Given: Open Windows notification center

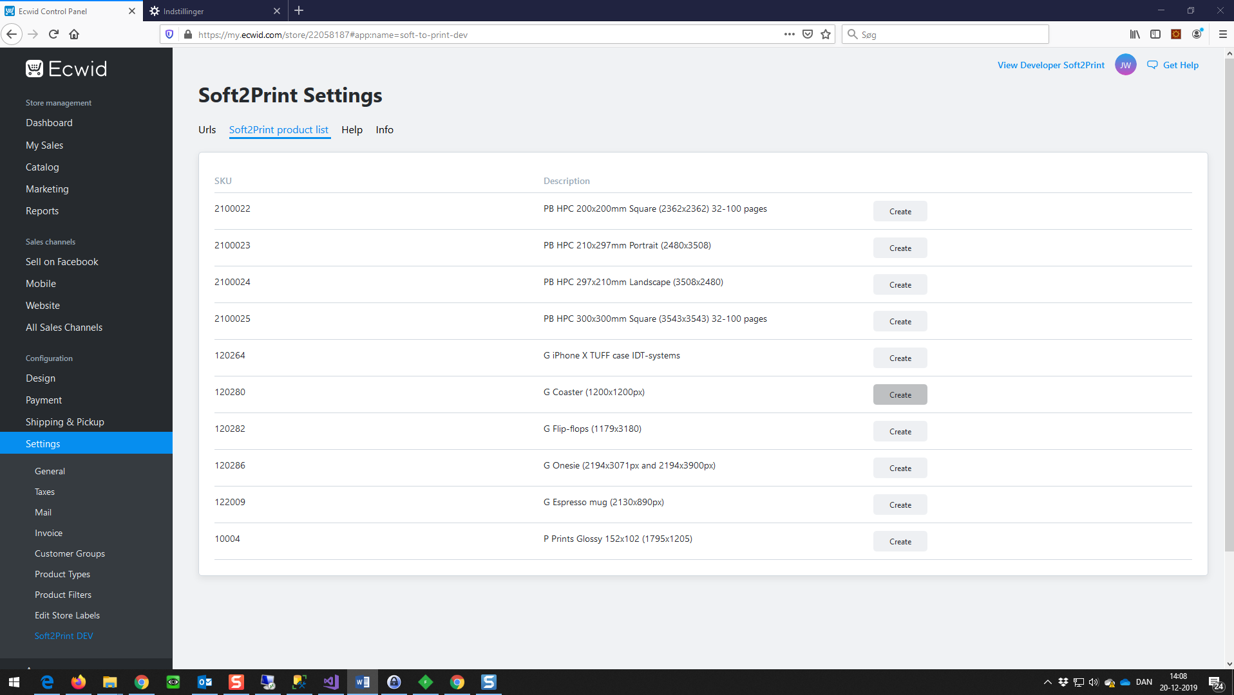Looking at the screenshot, I should [1216, 683].
